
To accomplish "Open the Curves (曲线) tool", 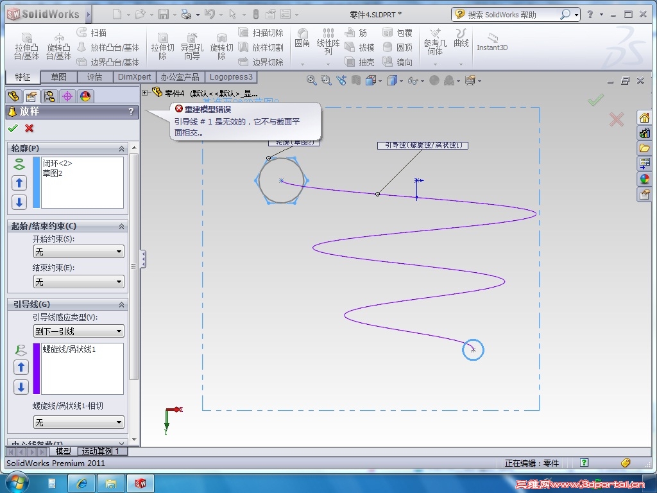I will [x=461, y=38].
